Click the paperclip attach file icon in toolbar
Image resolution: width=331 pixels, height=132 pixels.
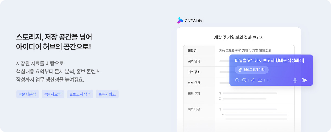point(253,80)
